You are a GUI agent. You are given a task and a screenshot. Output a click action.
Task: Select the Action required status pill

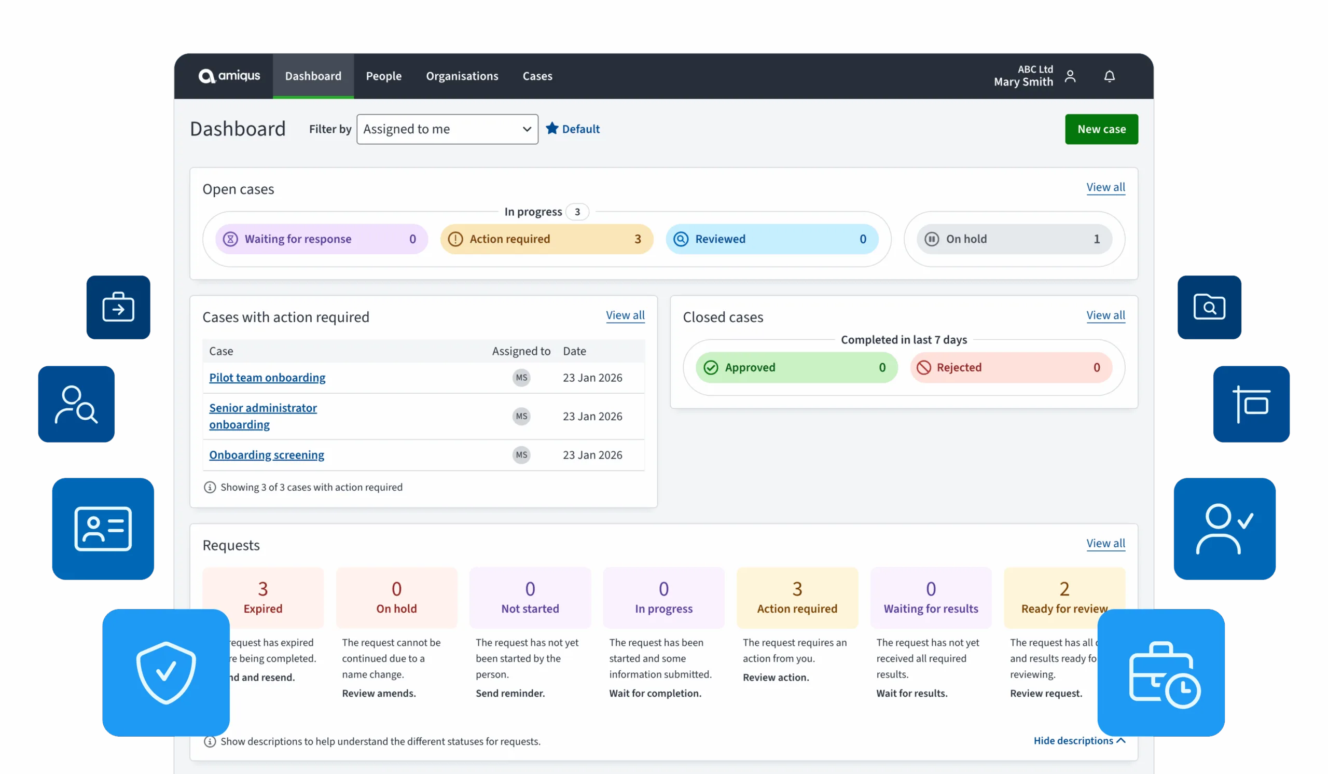point(546,239)
